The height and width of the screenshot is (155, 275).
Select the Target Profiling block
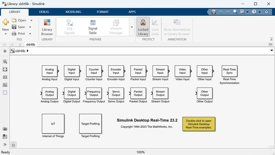tap(90, 124)
